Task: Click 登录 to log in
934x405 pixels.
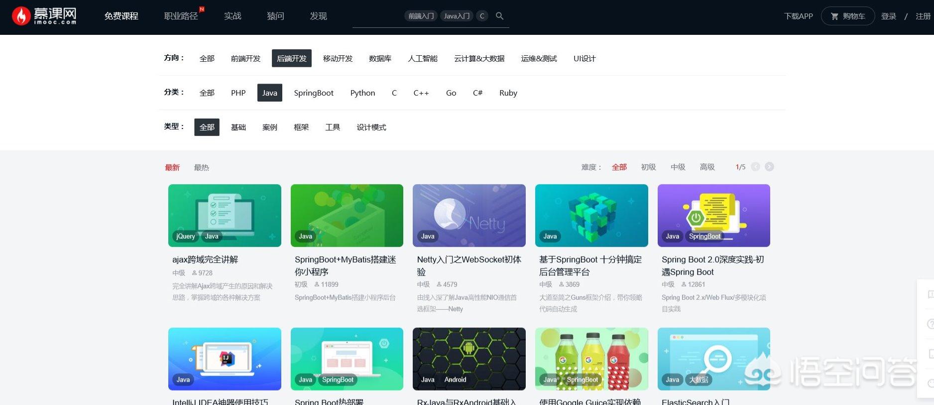Action: point(889,16)
